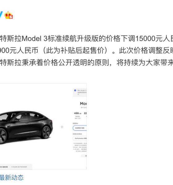Click the post line containing 此为补贴后起售价
The height and width of the screenshot is (185, 173).
tap(86, 50)
